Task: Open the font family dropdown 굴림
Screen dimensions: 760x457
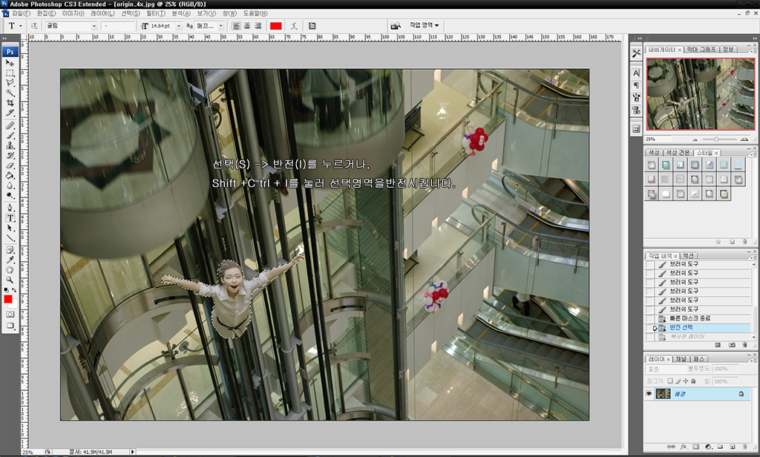Action: click(94, 26)
